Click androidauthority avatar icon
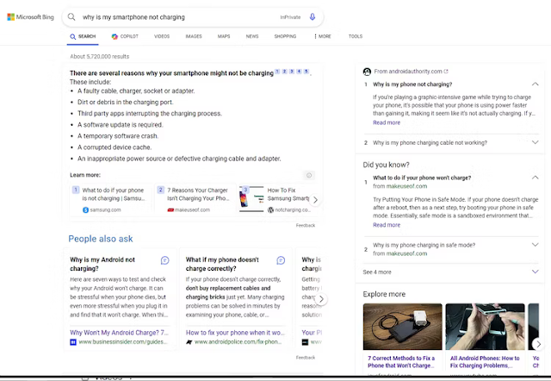This screenshot has height=381, width=551. 367,72
